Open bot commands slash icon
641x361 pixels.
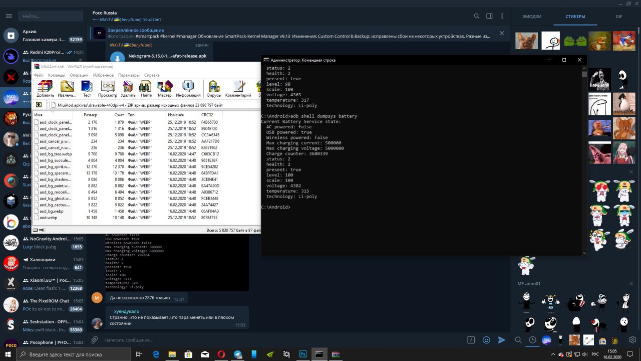click(471, 339)
